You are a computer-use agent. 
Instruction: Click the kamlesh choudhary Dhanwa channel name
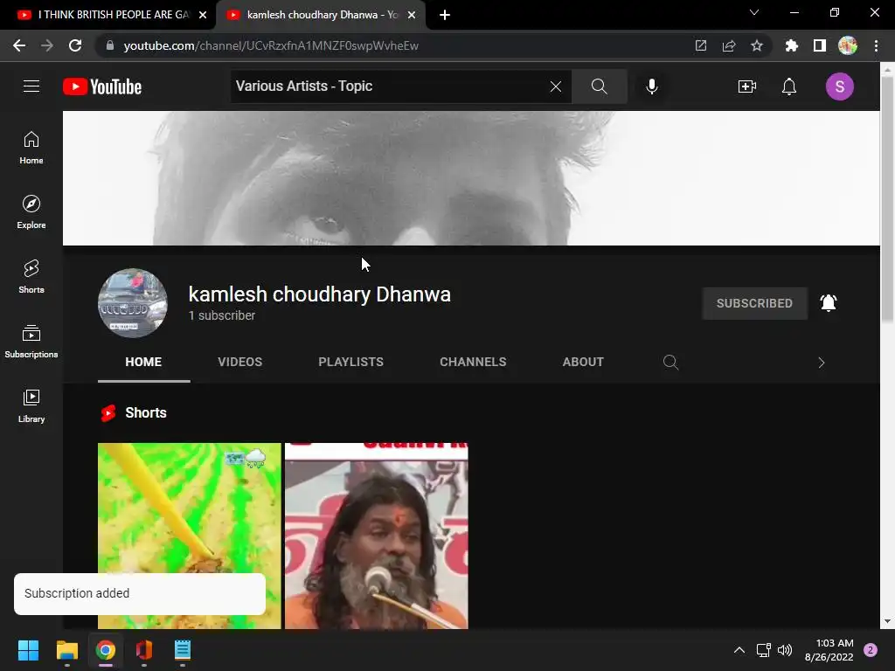[320, 294]
